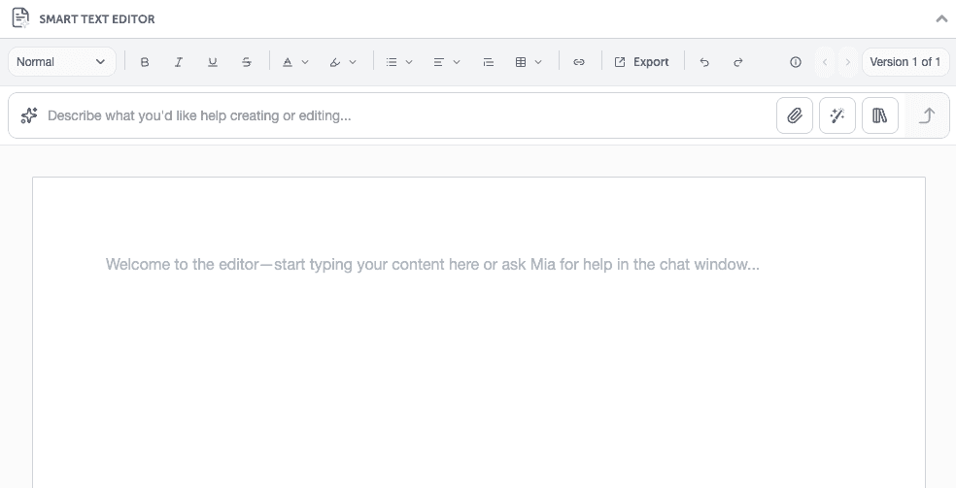Expand the table options dropdown arrow
Viewport: 956px width, 488px height.
point(538,62)
